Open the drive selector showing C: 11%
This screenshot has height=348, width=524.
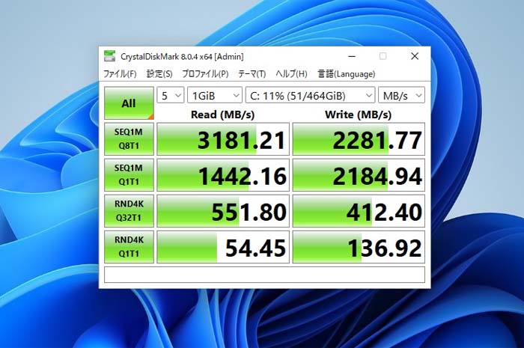tap(310, 96)
